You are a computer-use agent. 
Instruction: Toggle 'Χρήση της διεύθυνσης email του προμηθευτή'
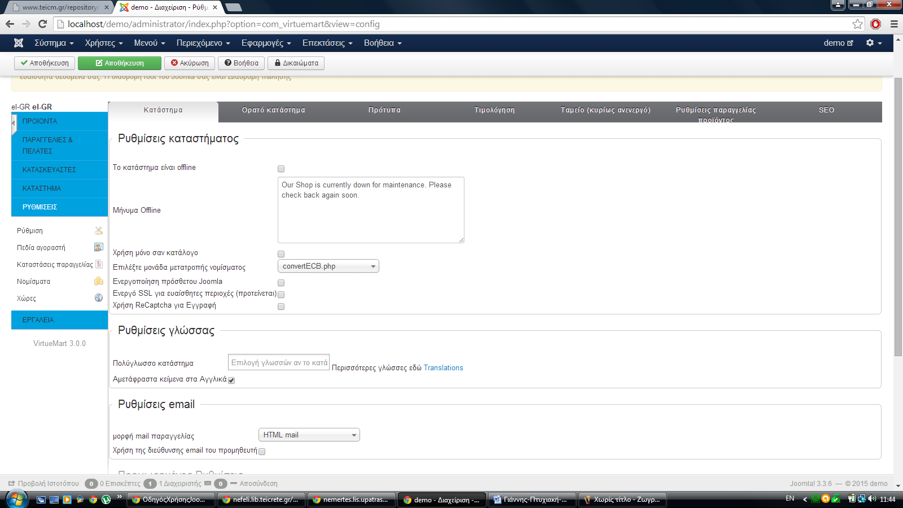pyautogui.click(x=262, y=452)
